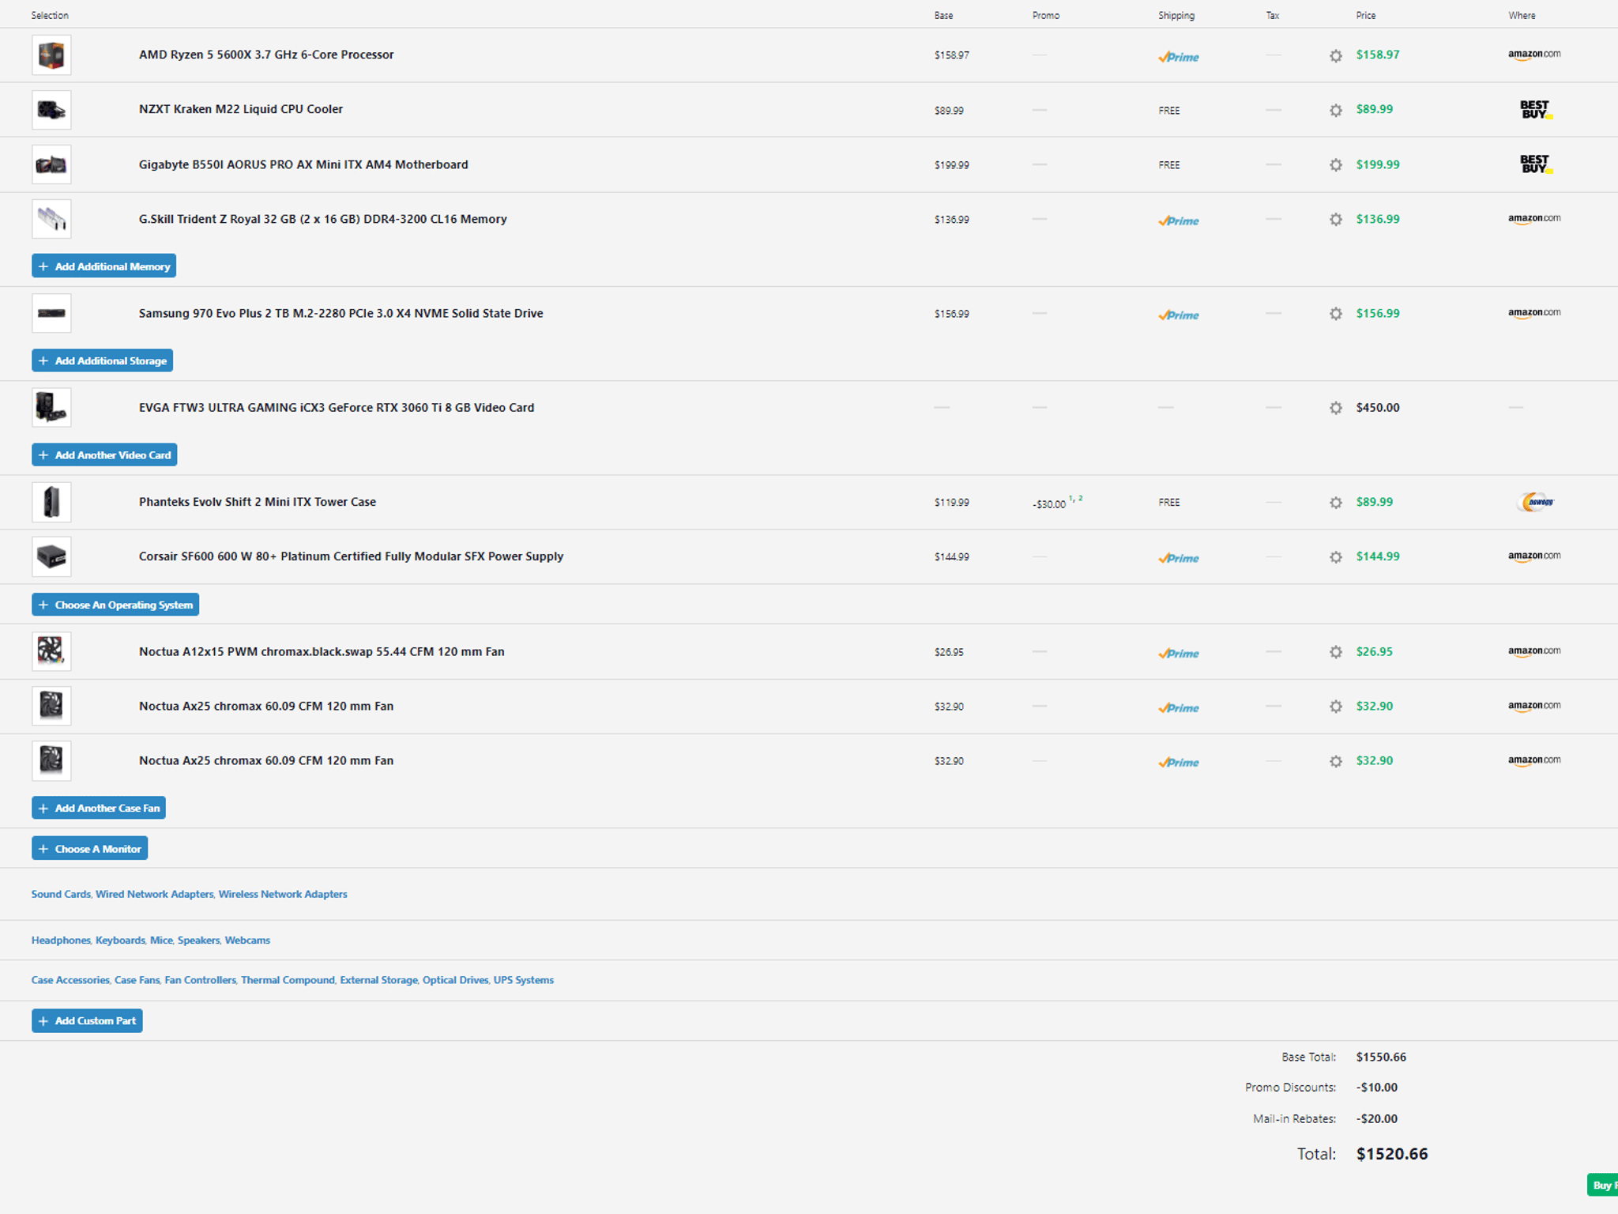Click the Newegg logo for Phanteks case

(1534, 502)
